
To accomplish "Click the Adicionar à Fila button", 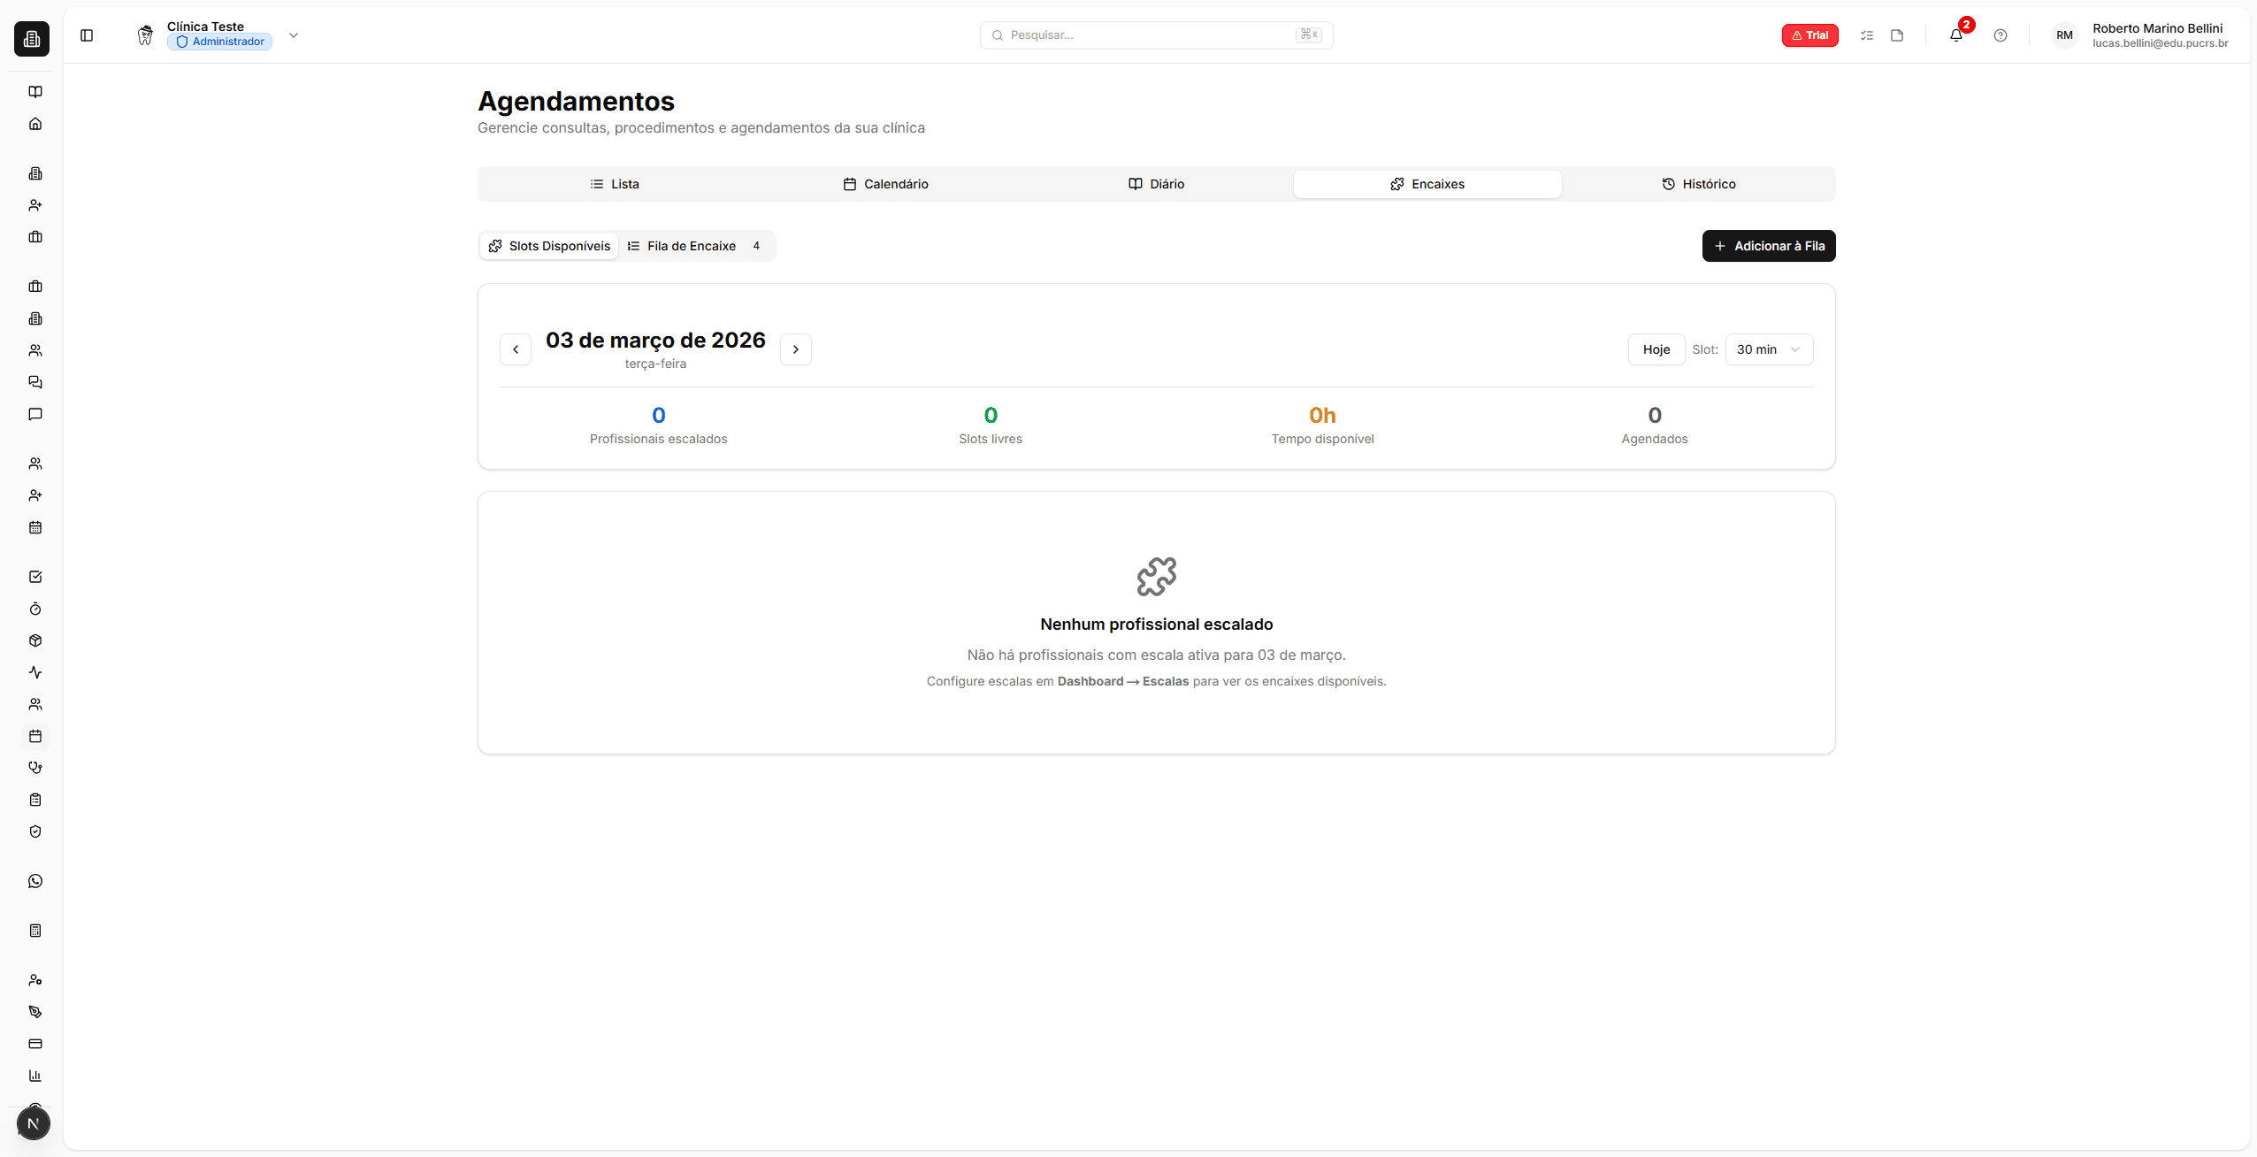I will [x=1769, y=246].
